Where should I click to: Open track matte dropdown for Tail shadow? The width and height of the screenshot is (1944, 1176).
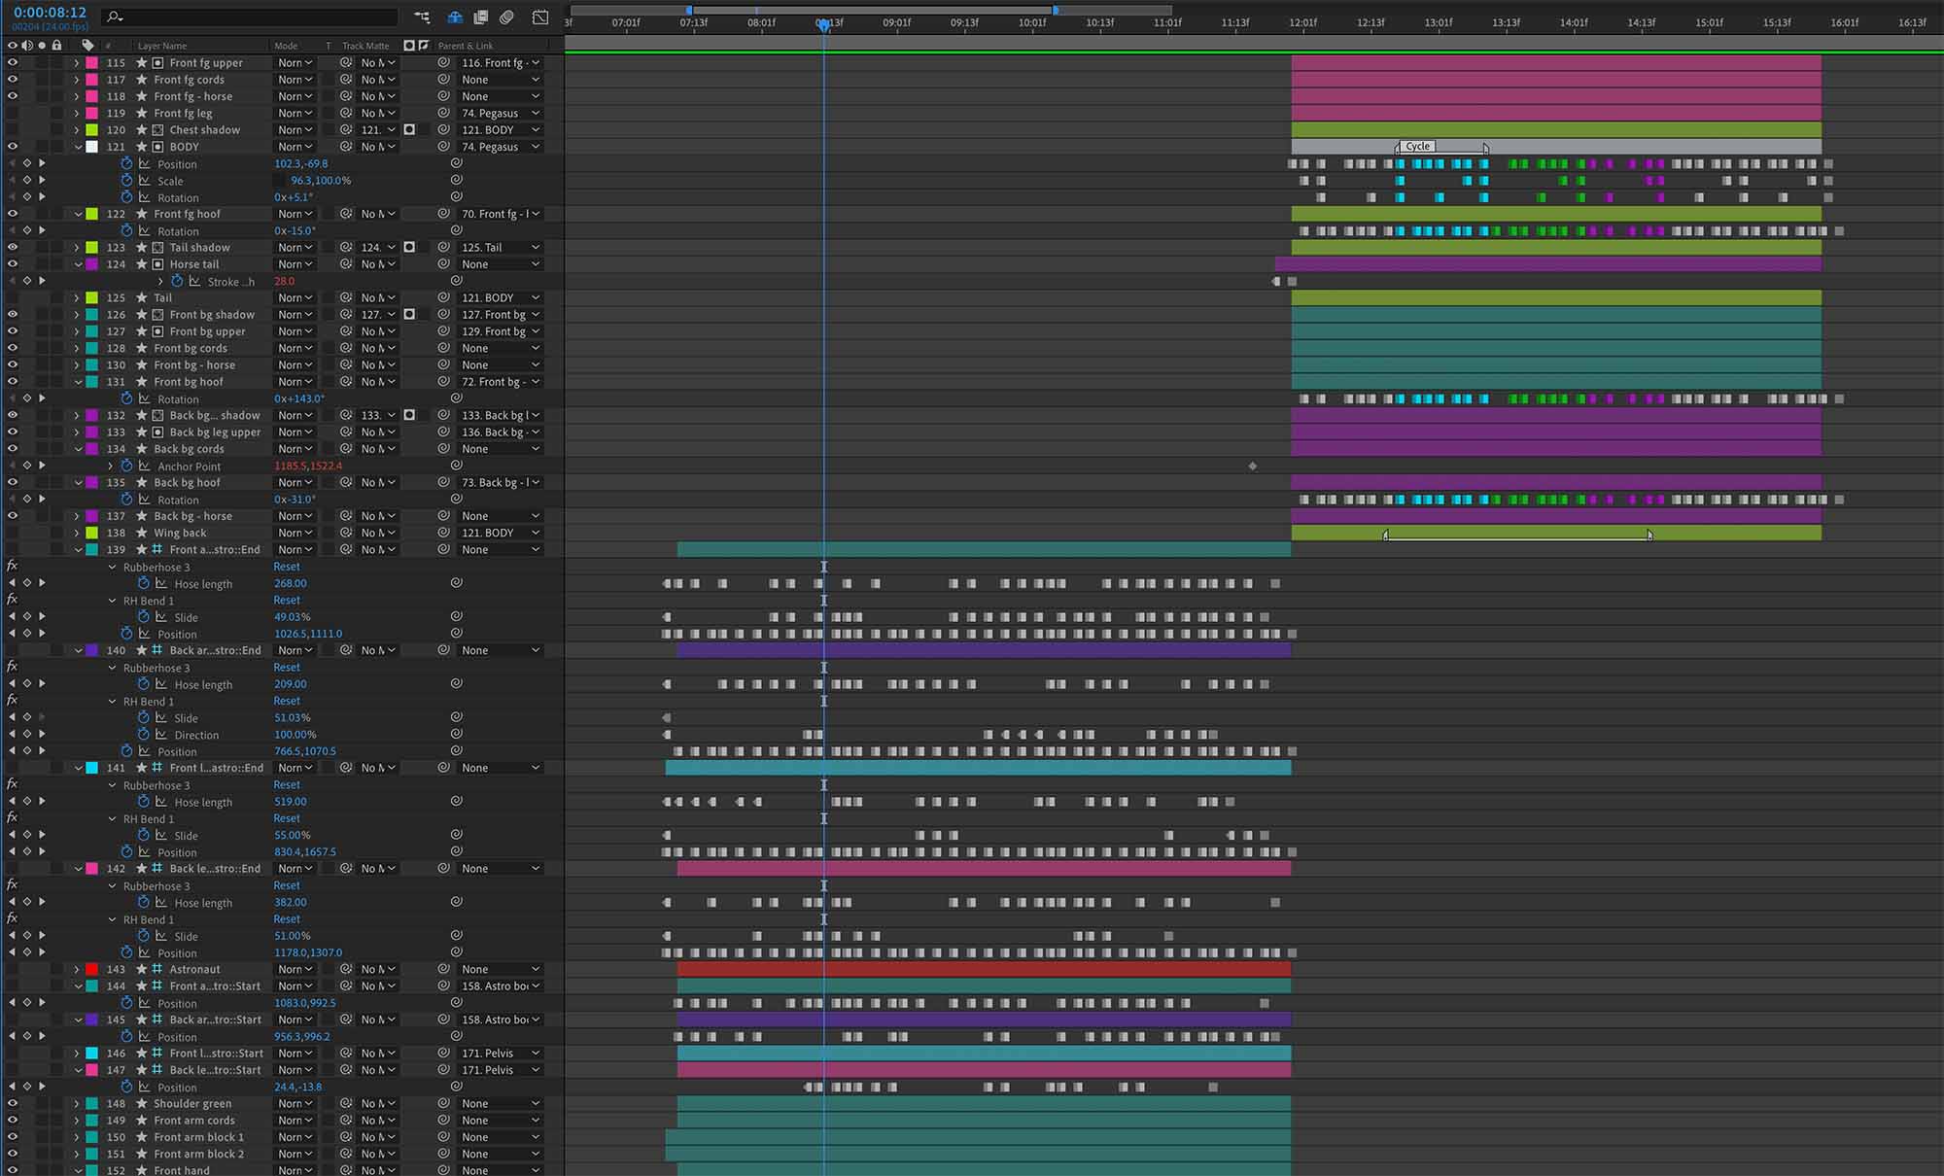pos(378,247)
